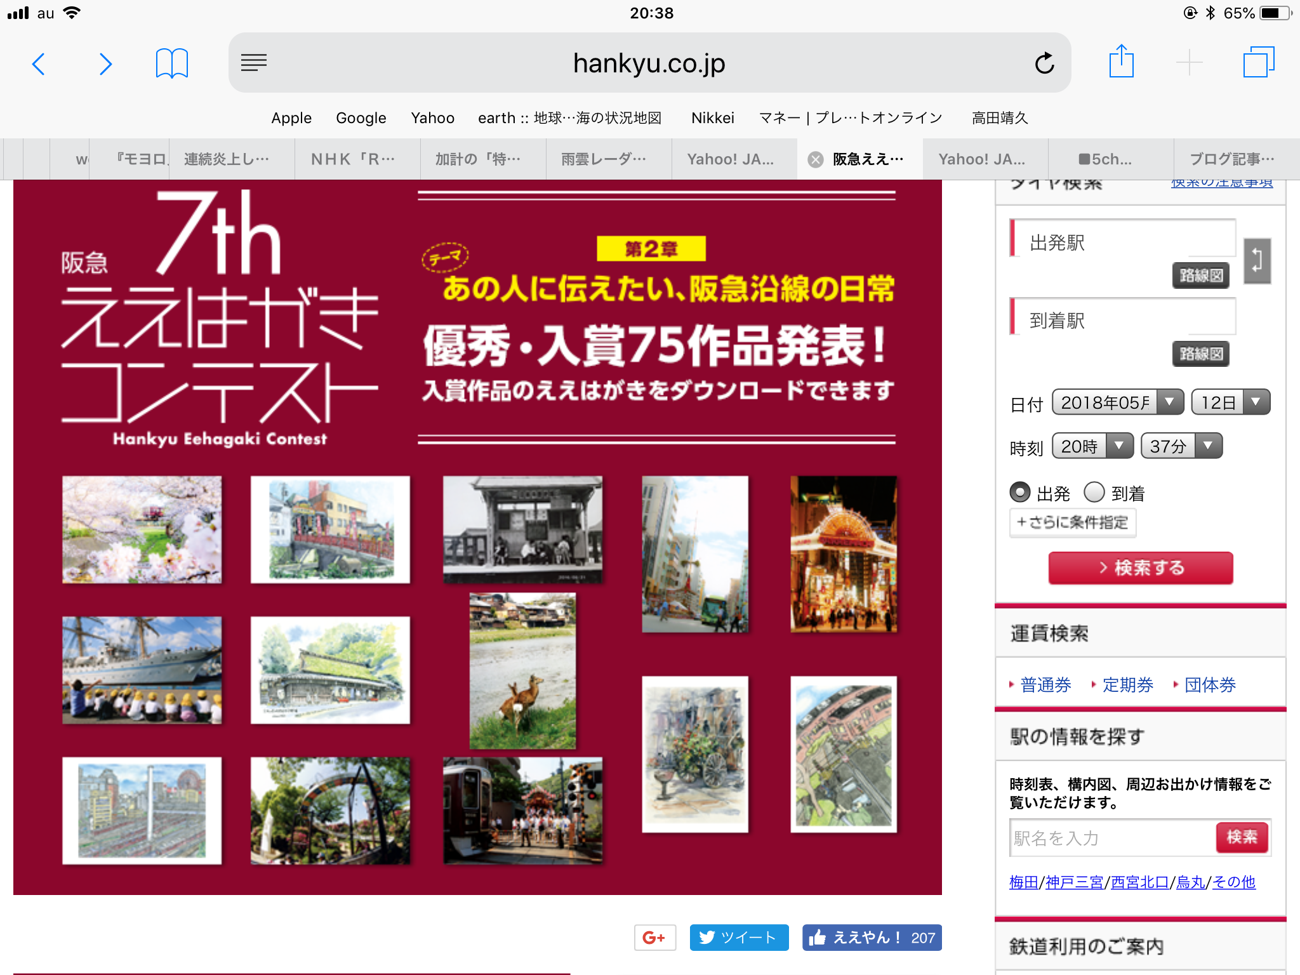The width and height of the screenshot is (1300, 975).
Task: Open the cherry blossom postcard thumbnail
Action: (x=142, y=529)
